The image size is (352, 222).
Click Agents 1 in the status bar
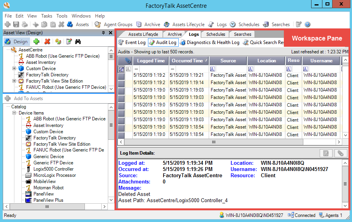pos(331,215)
